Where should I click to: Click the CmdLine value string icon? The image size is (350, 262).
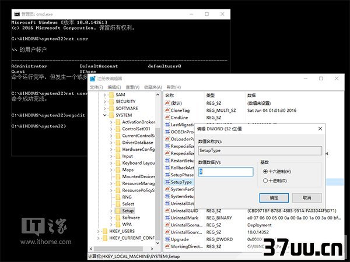click(x=167, y=118)
